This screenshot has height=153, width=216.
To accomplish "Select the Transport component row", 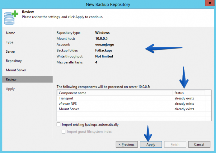I will click(x=134, y=98).
